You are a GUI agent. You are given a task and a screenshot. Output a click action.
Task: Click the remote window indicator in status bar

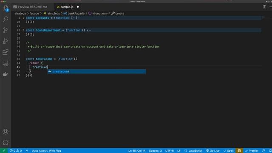point(4,150)
